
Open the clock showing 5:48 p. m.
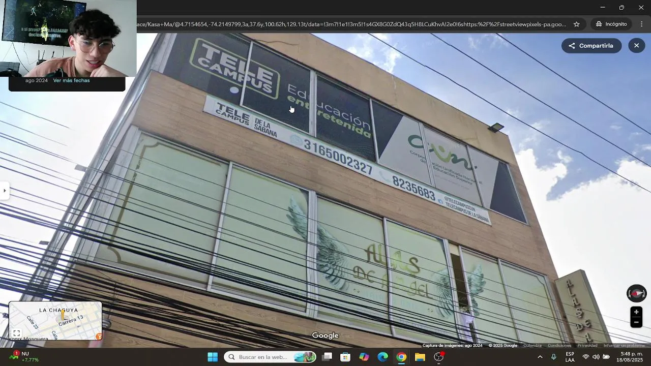(630, 357)
